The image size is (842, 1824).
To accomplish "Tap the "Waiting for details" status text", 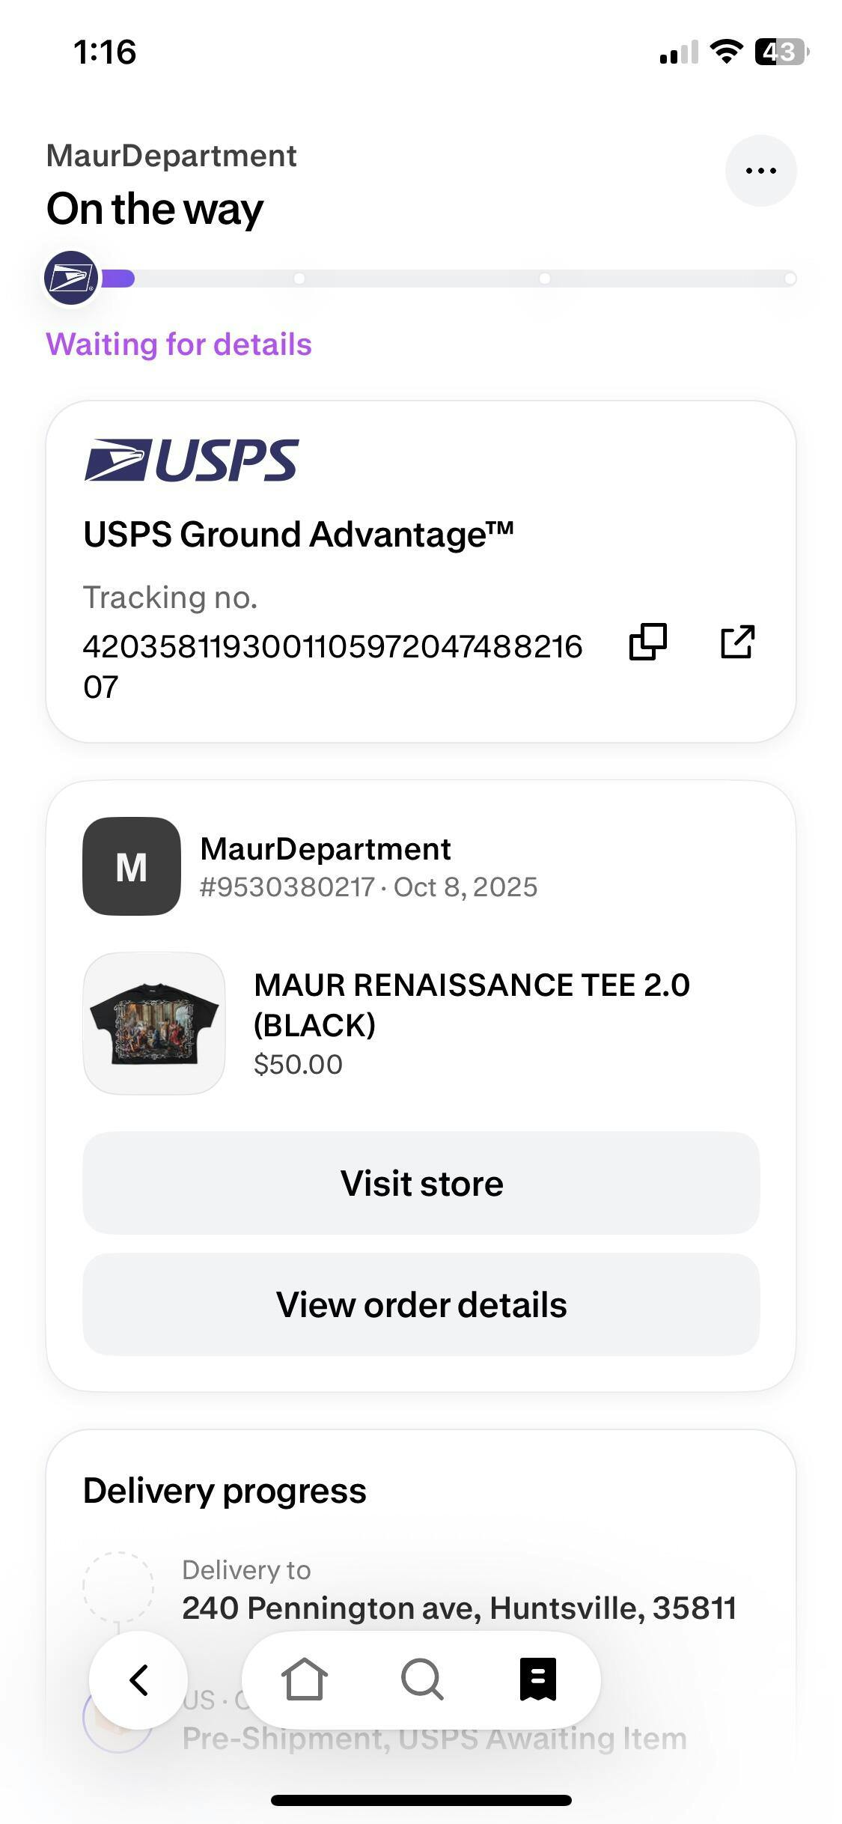I will pyautogui.click(x=179, y=344).
